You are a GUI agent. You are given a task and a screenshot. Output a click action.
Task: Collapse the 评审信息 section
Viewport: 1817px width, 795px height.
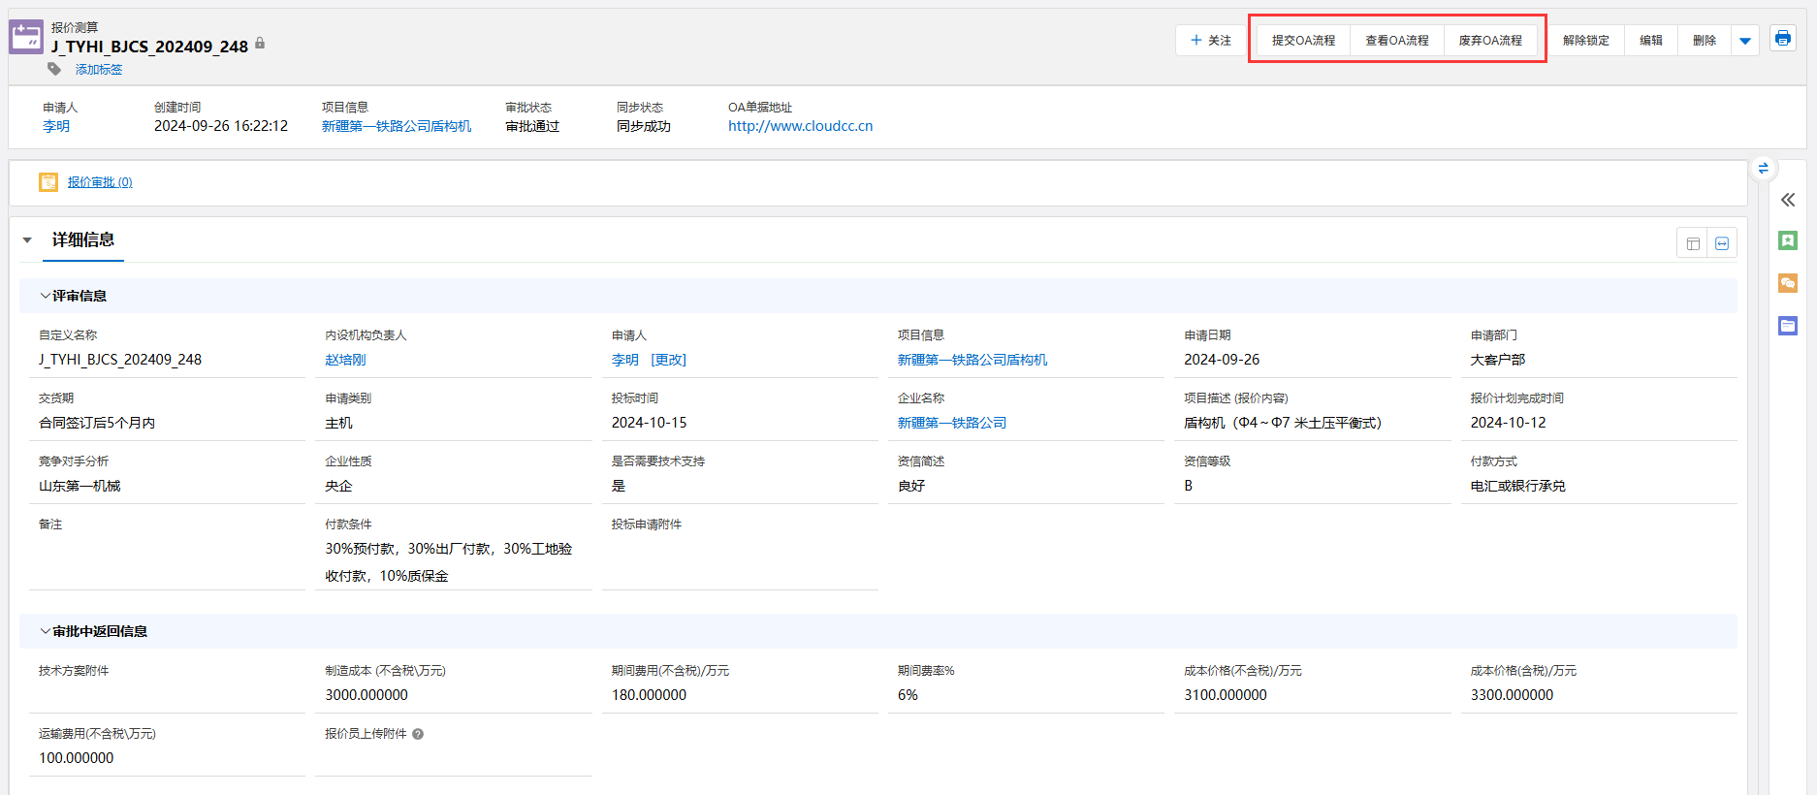click(45, 296)
